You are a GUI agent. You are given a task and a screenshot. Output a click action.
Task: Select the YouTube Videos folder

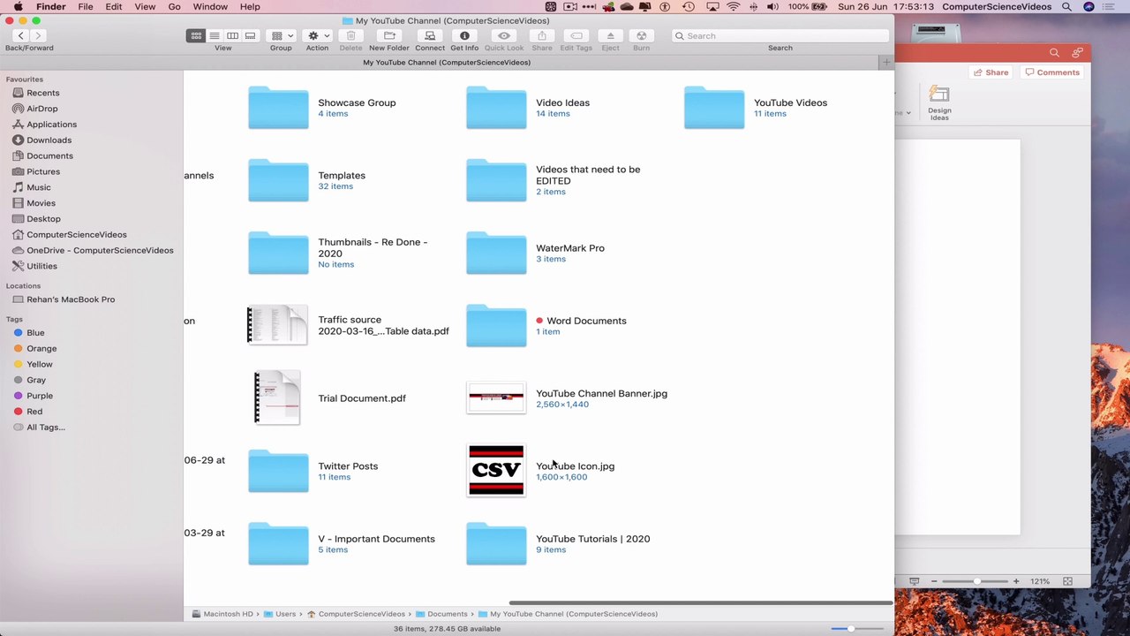click(x=714, y=108)
